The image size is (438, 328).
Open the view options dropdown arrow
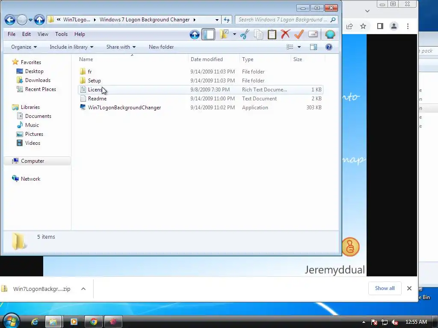[x=299, y=47]
